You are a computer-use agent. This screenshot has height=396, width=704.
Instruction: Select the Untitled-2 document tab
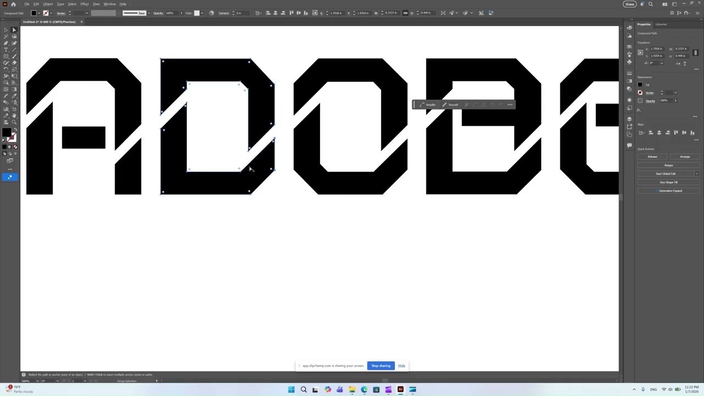click(50, 22)
